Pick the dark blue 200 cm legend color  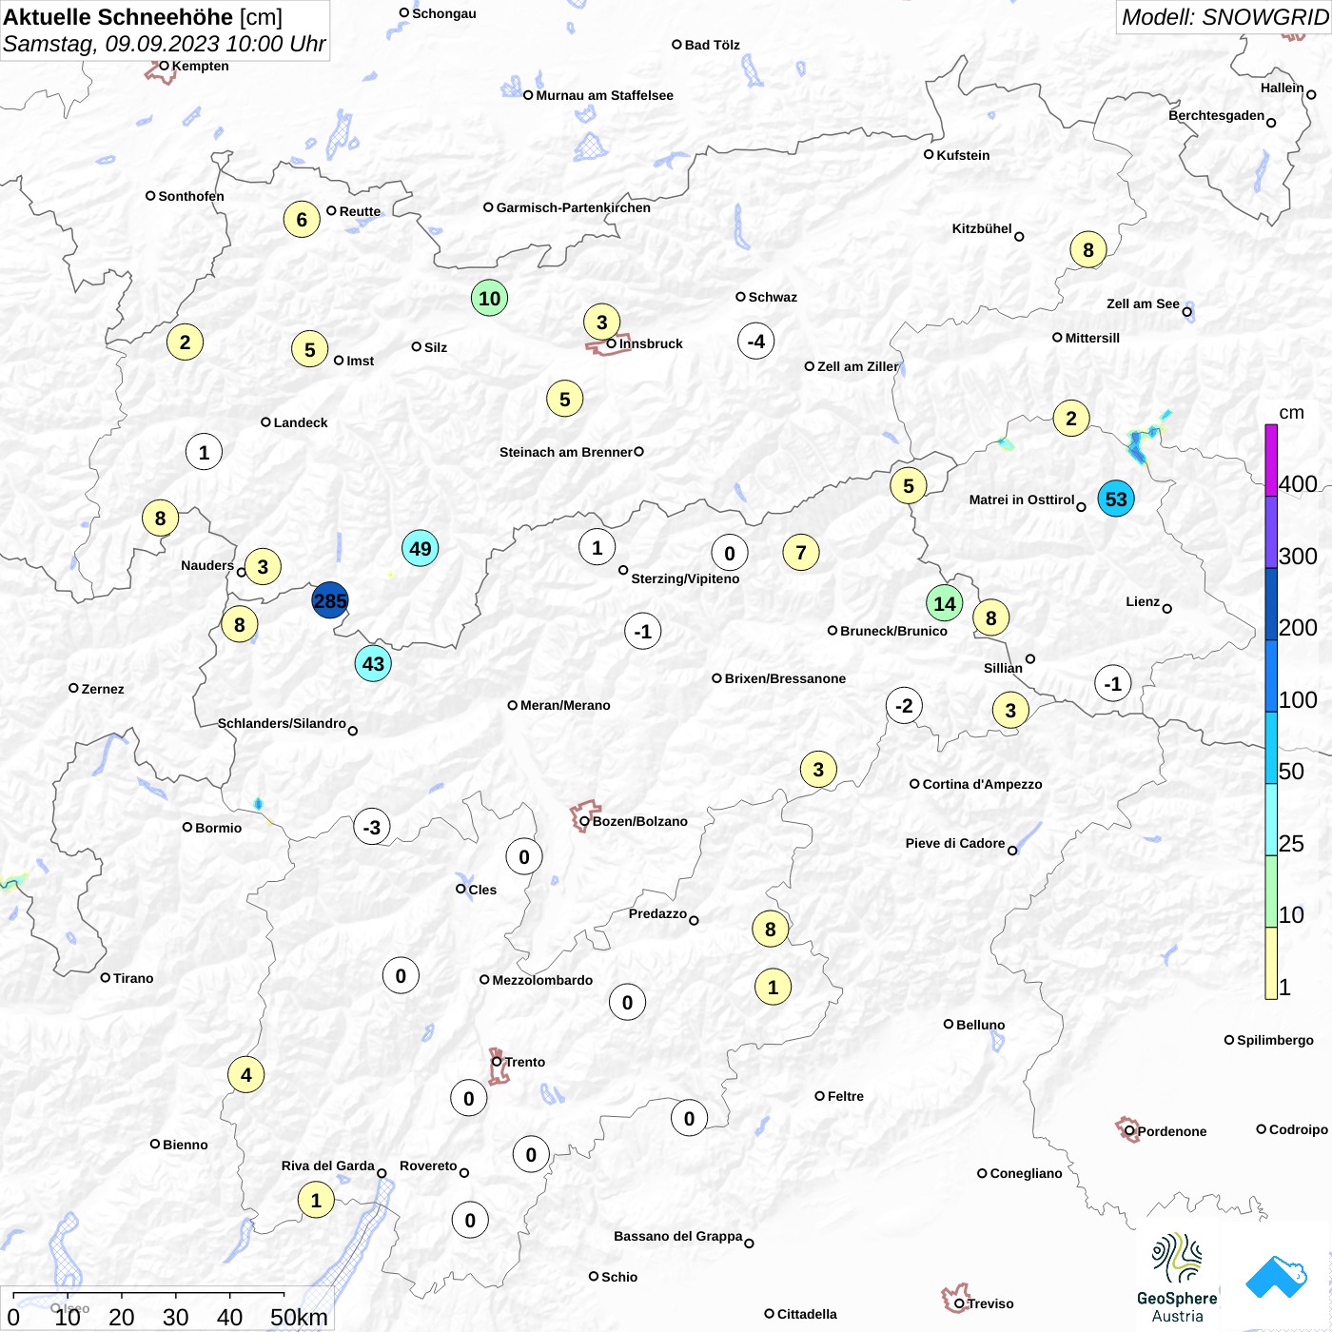(1271, 604)
